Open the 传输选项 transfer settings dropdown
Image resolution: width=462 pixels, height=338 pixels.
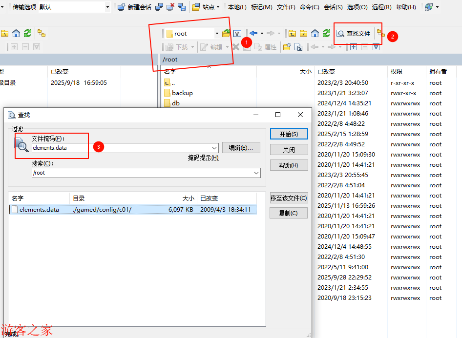click(x=107, y=7)
